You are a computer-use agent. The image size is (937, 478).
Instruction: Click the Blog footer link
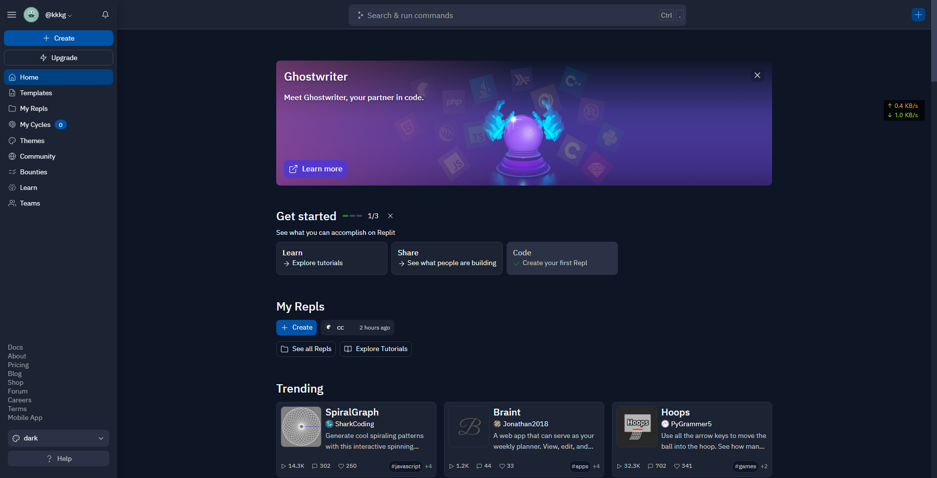tap(15, 374)
